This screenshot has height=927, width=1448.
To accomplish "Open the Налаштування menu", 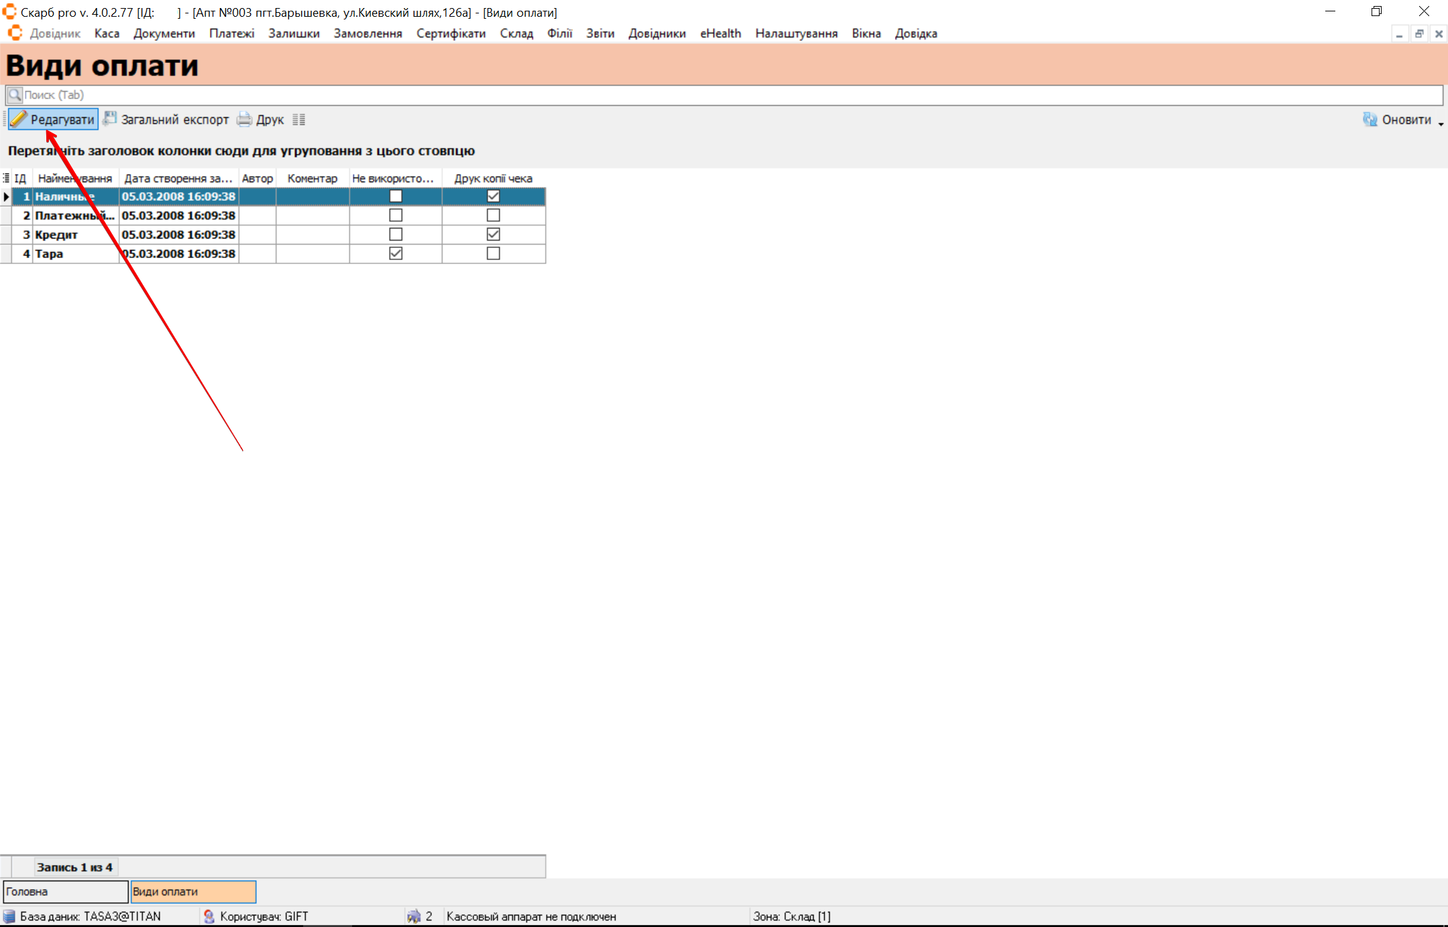I will (x=796, y=34).
